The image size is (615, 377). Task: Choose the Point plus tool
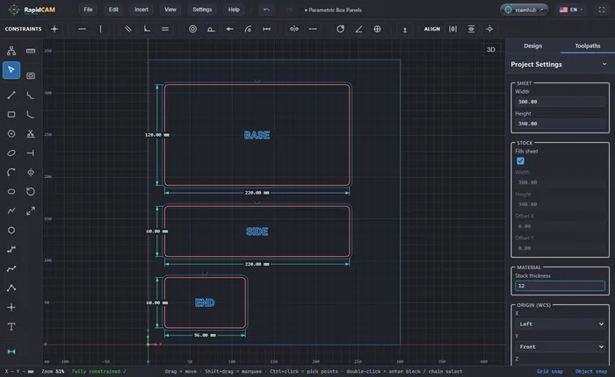(x=11, y=308)
